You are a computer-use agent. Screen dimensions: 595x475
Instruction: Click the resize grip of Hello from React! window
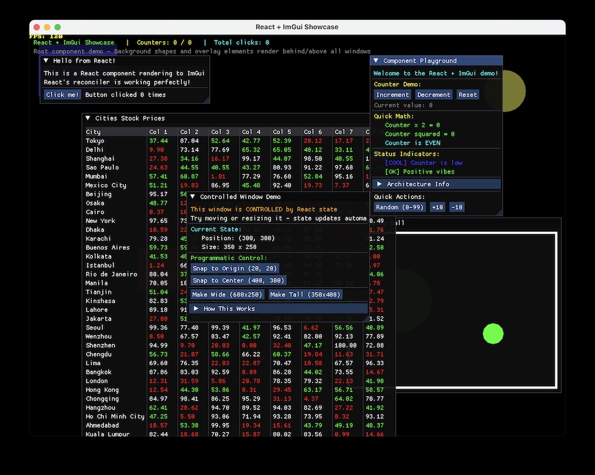pyautogui.click(x=206, y=100)
